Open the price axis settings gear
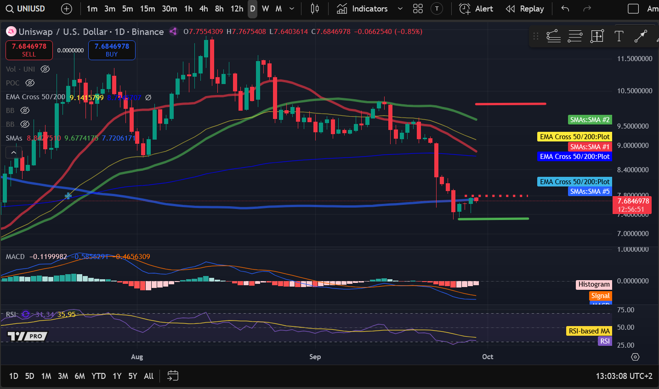The image size is (659, 389). [635, 357]
